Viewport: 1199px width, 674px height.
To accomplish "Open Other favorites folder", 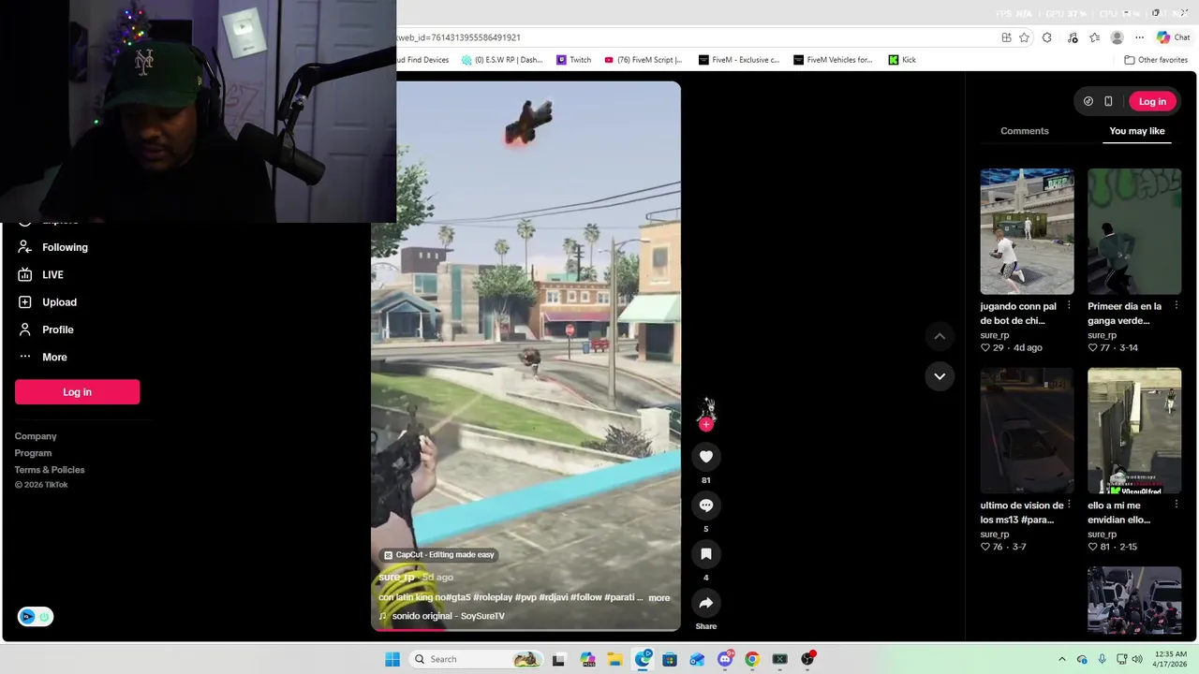I will [1156, 60].
